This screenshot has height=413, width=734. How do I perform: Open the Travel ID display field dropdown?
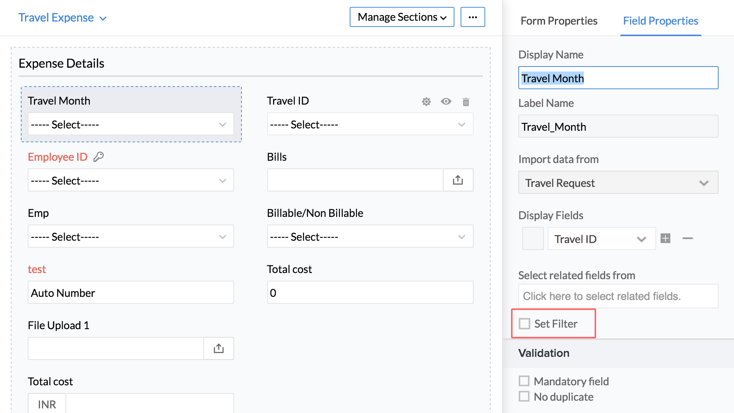601,239
